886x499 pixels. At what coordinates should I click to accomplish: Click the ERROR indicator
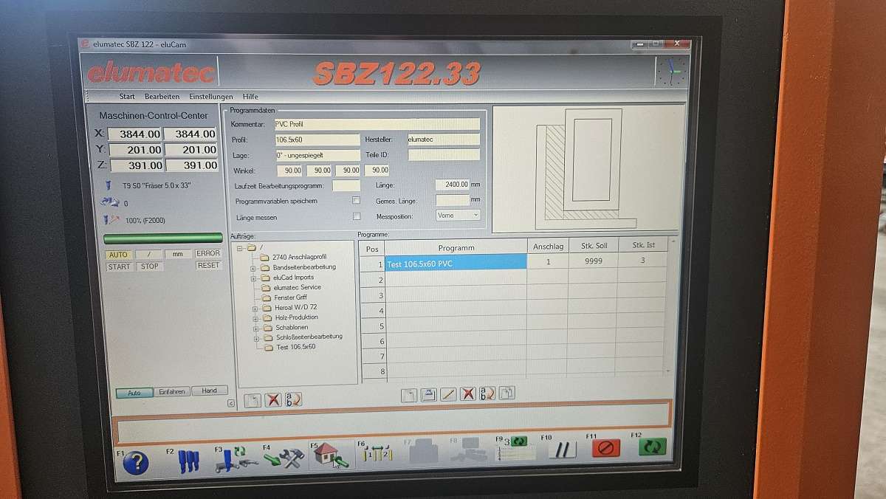pos(208,253)
